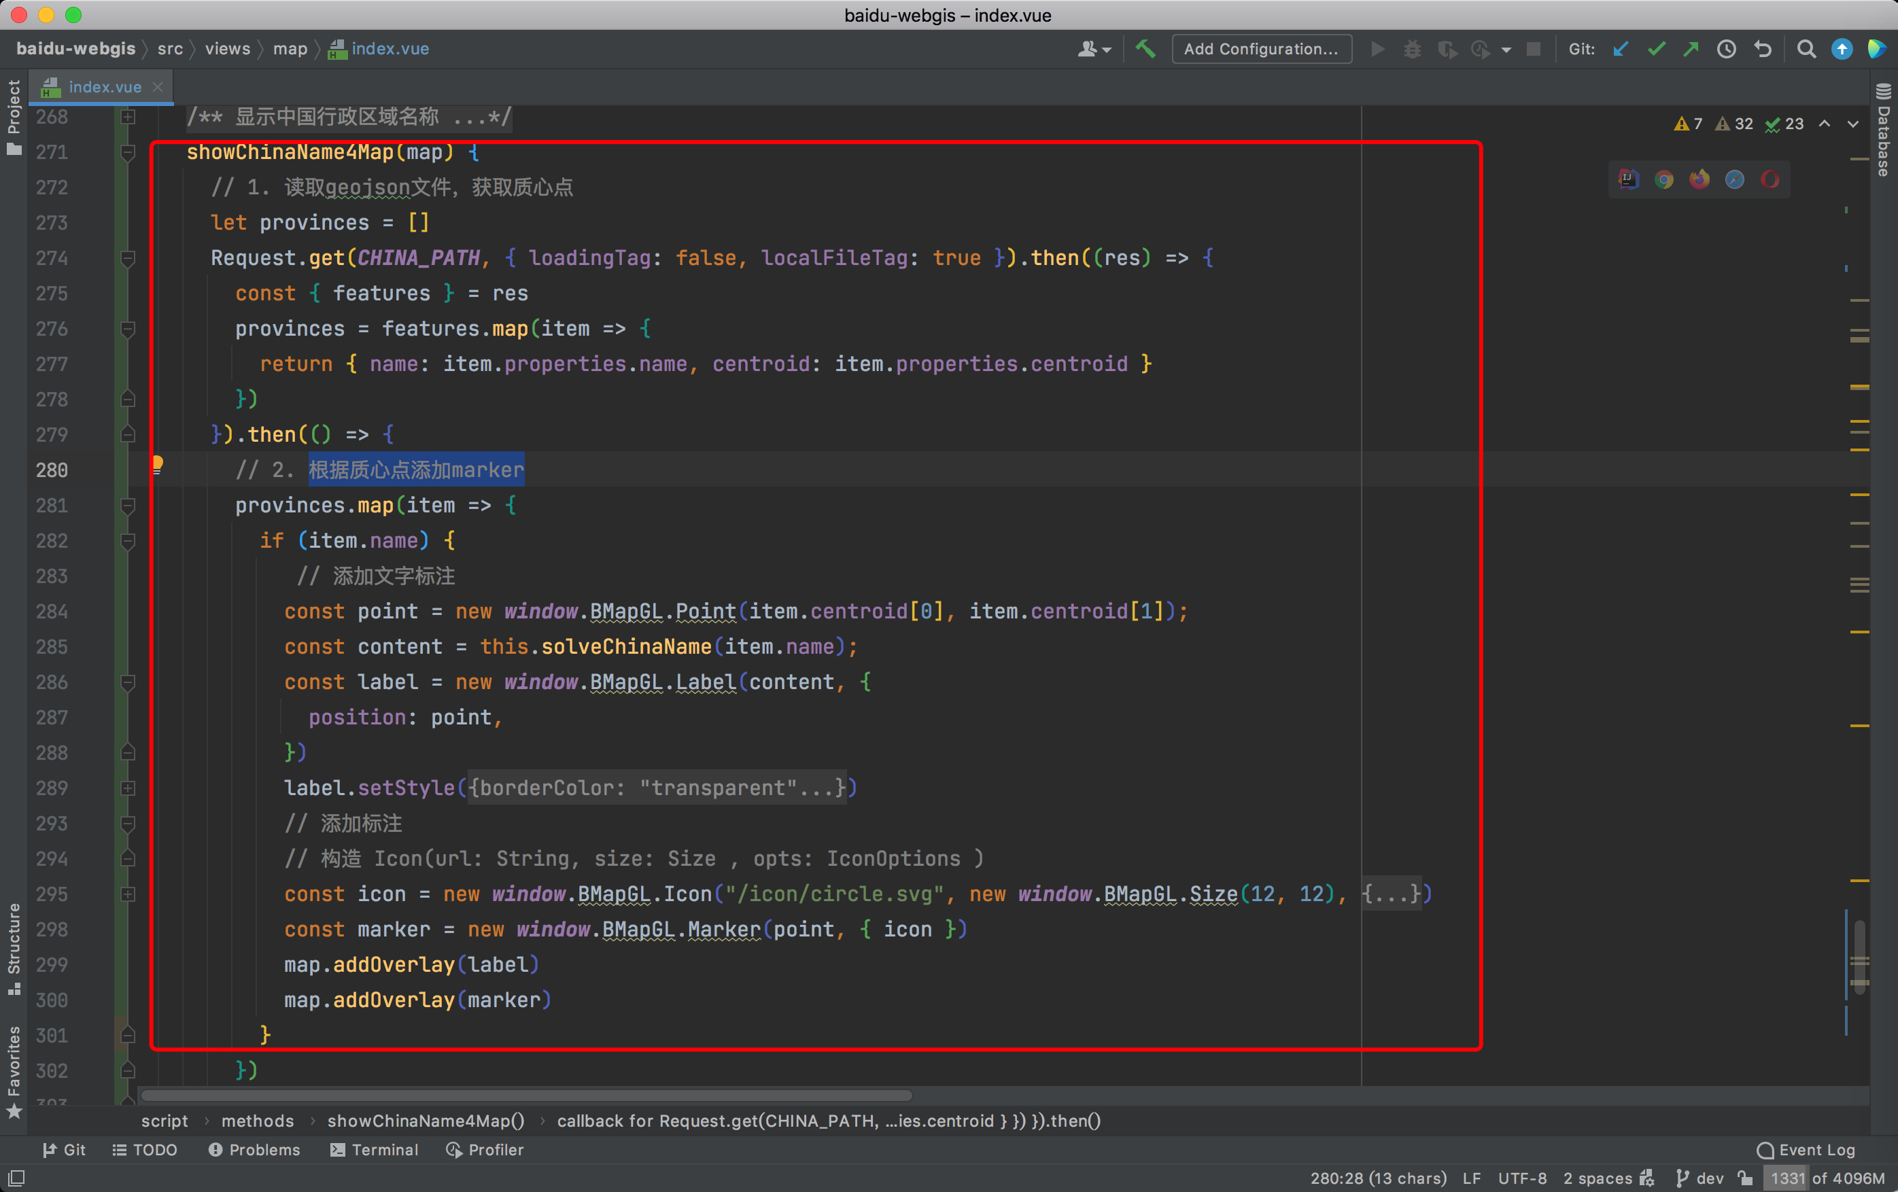The image size is (1898, 1192).
Task: Click the Git Rollback undo arrow
Action: tap(1763, 49)
